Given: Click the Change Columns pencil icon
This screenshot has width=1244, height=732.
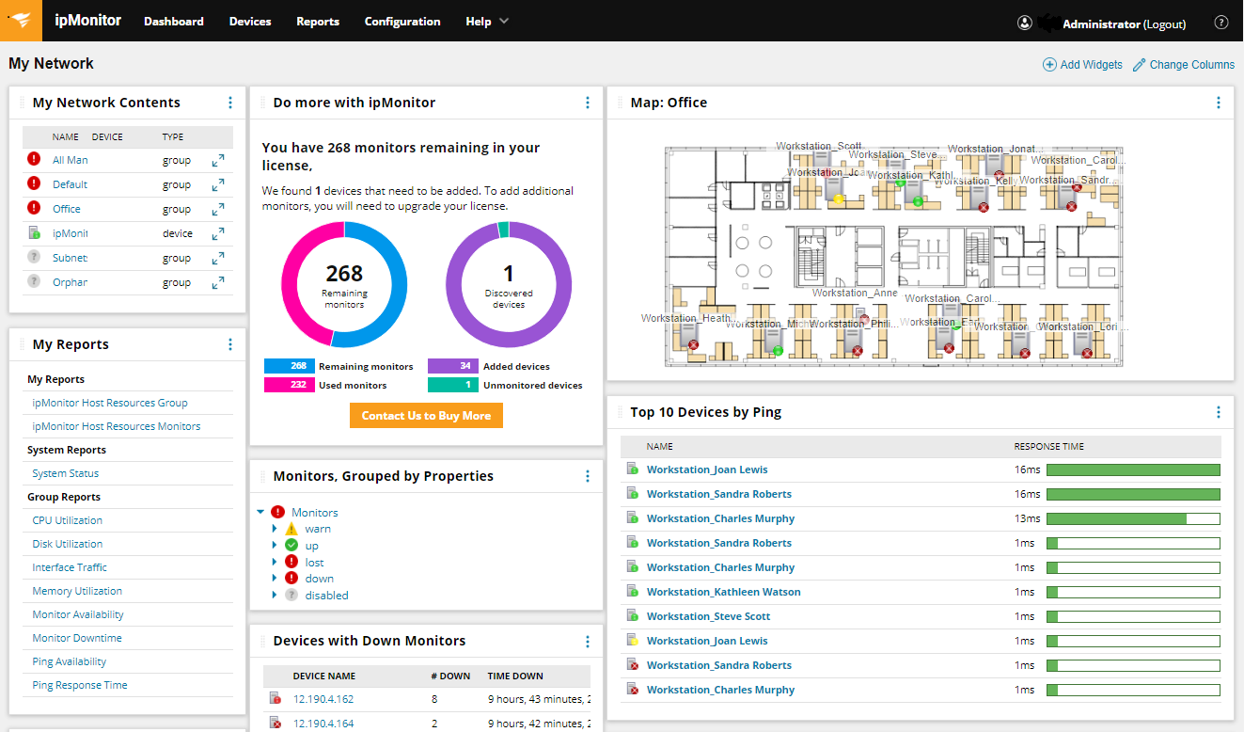Looking at the screenshot, I should [x=1139, y=65].
